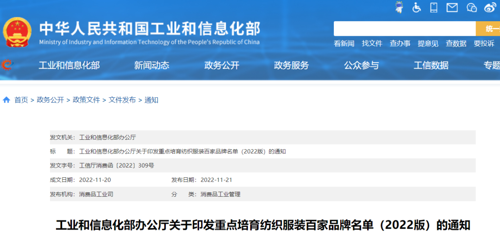Open the 专题 navigation menu

[x=492, y=65]
